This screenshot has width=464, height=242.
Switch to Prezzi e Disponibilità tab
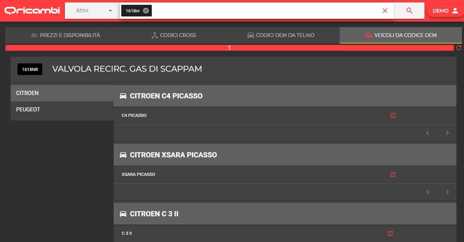pyautogui.click(x=66, y=35)
